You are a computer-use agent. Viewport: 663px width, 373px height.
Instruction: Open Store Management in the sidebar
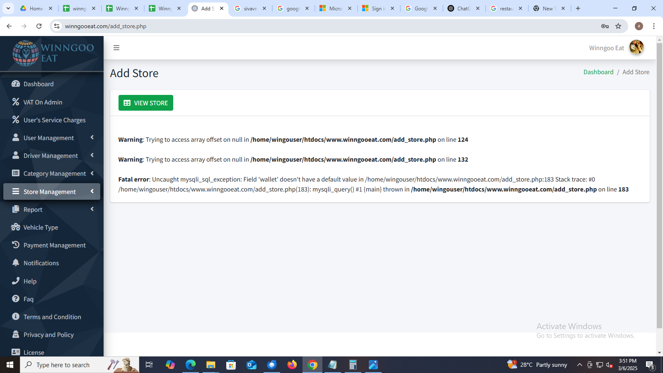pos(50,191)
